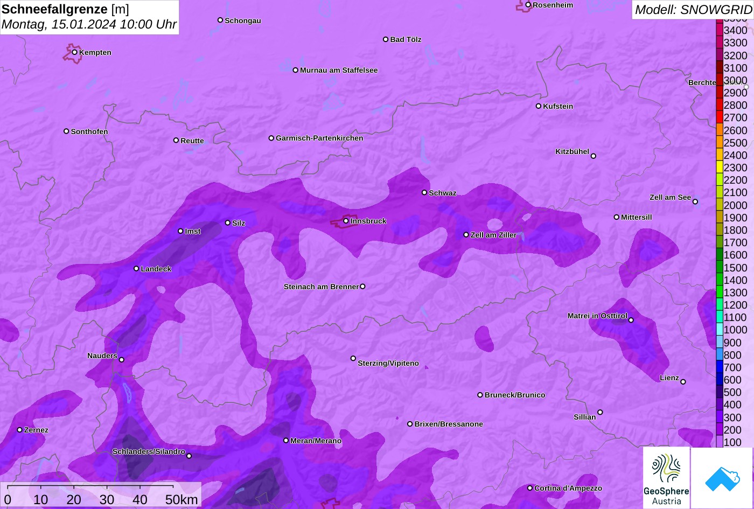Select the red 2700 legend swatch
This screenshot has width=754, height=509.
719,117
